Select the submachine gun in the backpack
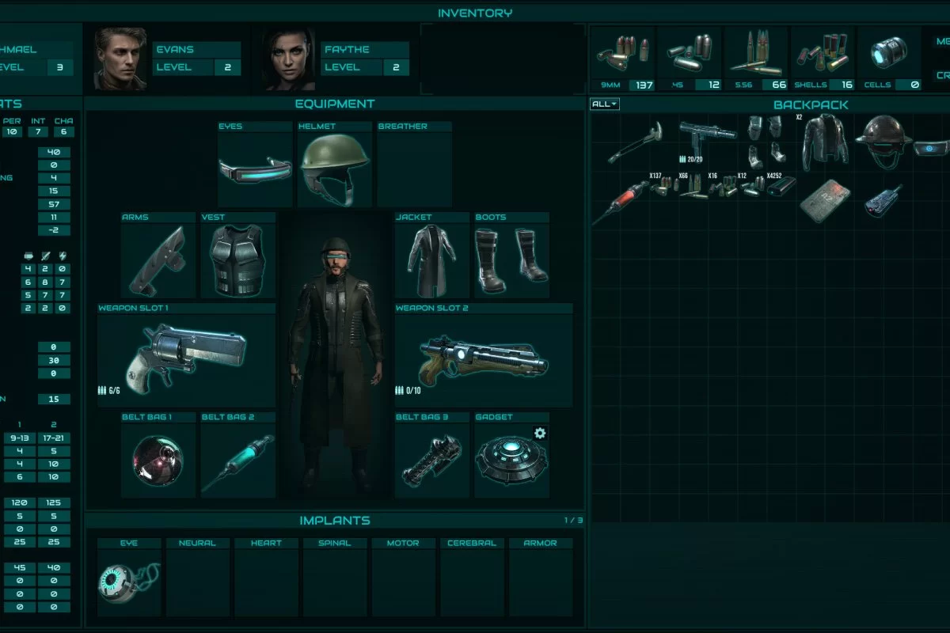The image size is (950, 633). [707, 136]
